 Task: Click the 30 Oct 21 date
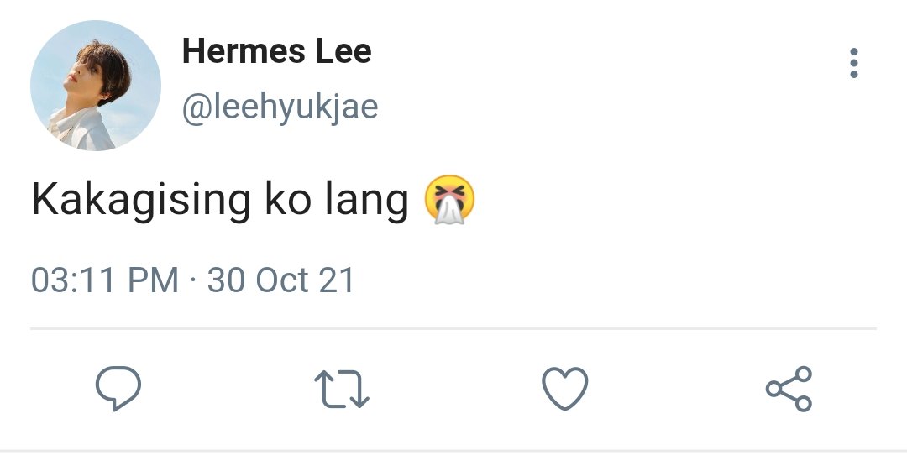coord(280,280)
